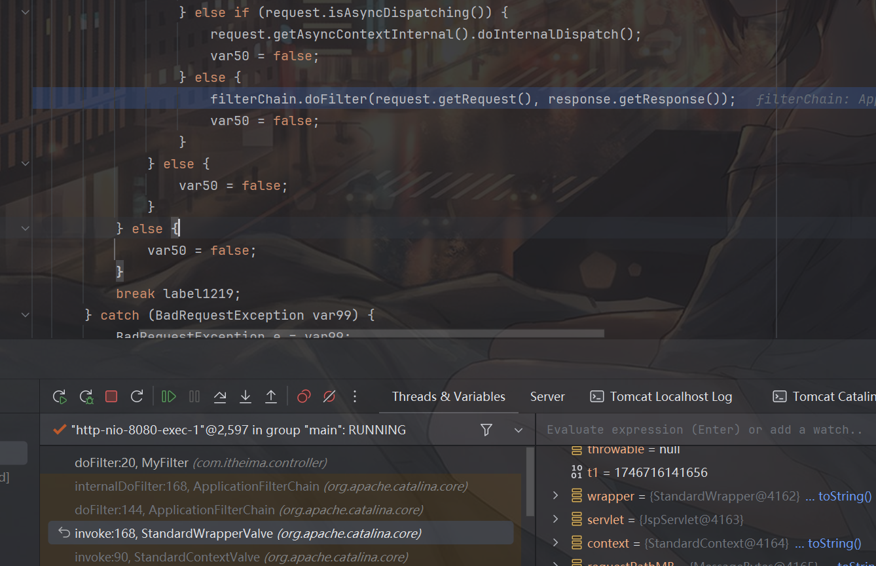Click the Rerun in debug mode icon
Viewport: 876px width, 566px height.
point(86,396)
